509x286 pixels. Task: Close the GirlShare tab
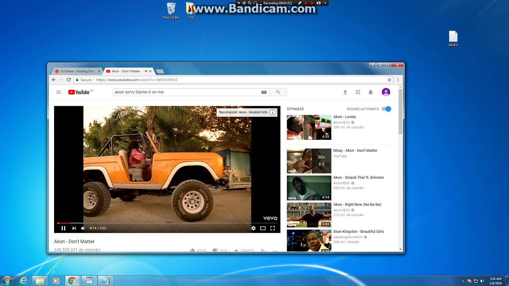tap(99, 71)
